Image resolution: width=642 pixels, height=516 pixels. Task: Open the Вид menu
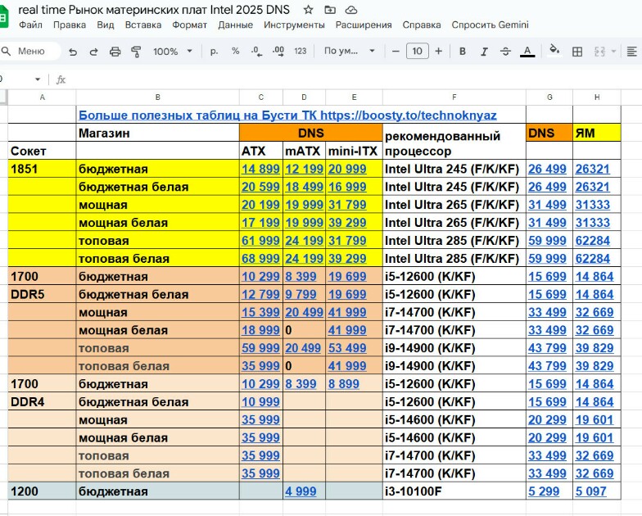tap(105, 25)
